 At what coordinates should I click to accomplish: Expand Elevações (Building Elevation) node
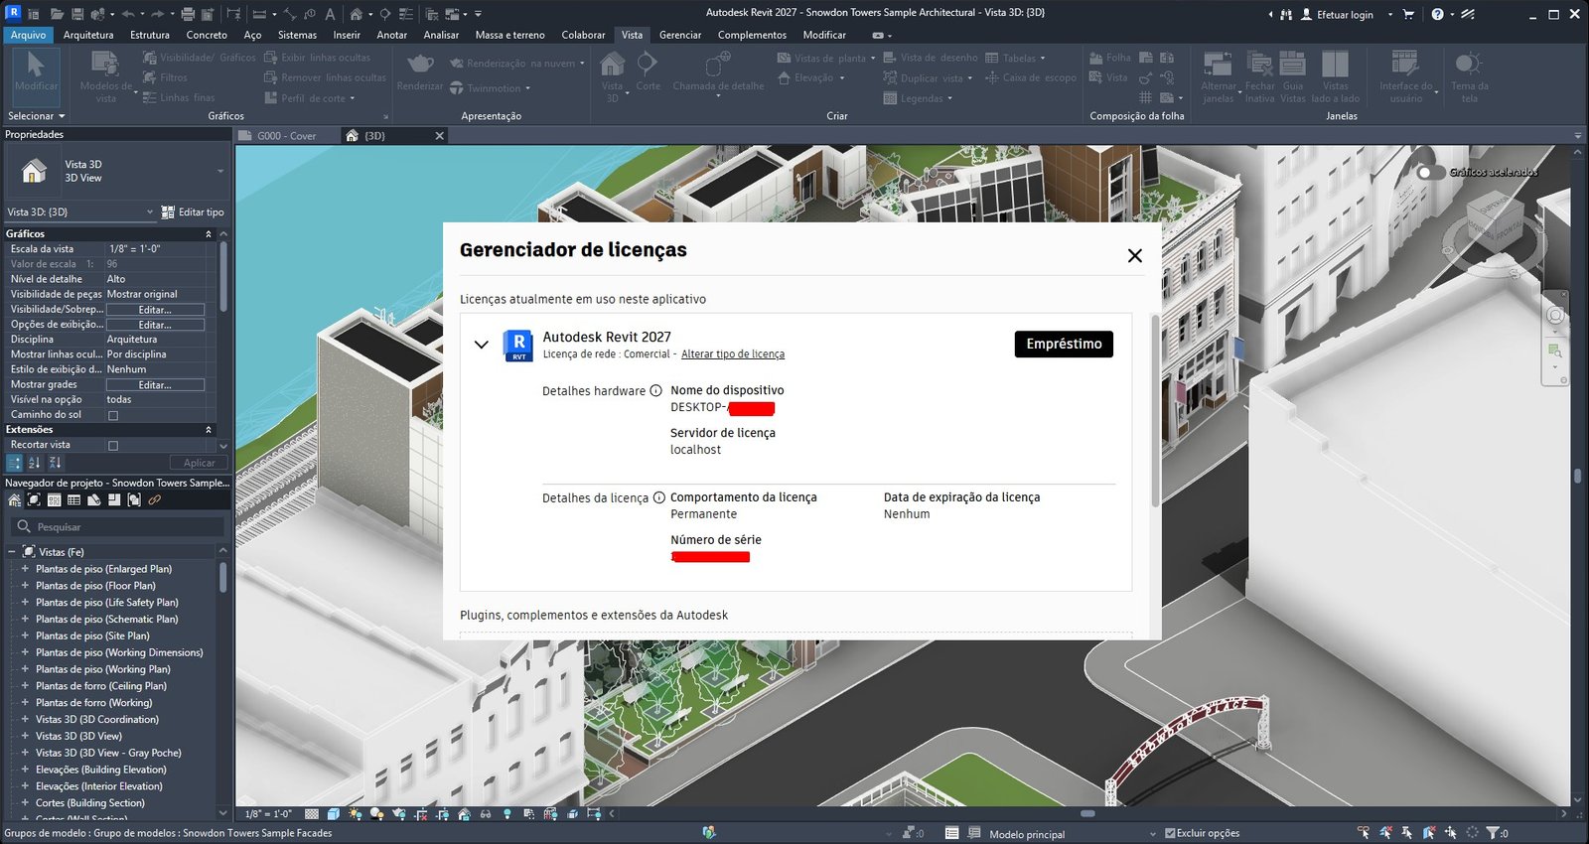25,770
